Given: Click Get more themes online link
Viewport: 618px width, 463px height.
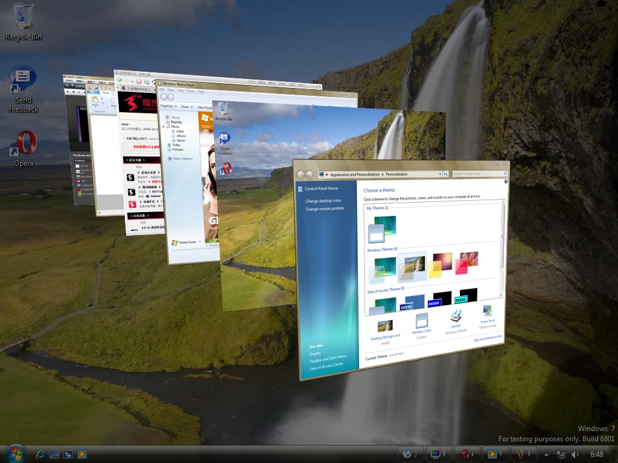Looking at the screenshot, I should 488,338.
